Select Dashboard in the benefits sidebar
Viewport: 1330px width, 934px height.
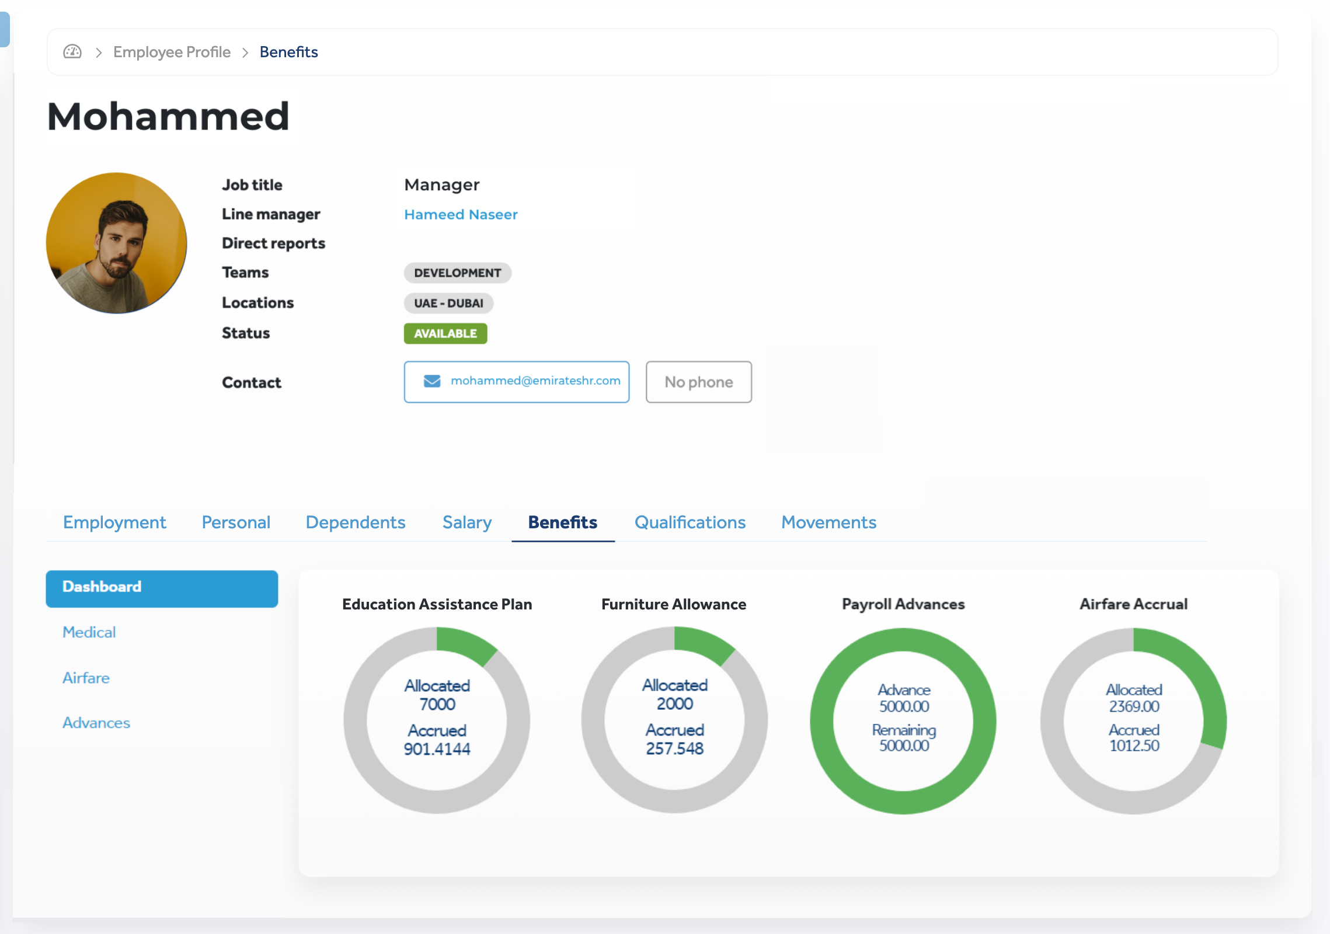(x=162, y=588)
